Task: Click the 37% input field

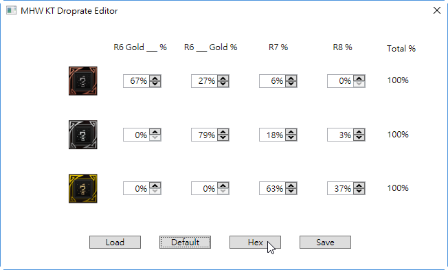Action: coord(340,188)
